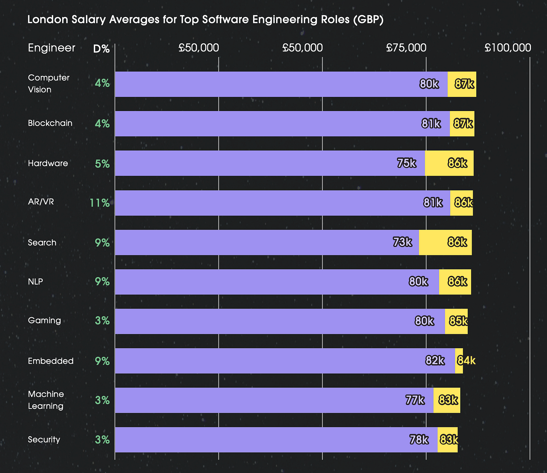The image size is (547, 473).
Task: Select the £75,000 axis label
Action: click(406, 48)
